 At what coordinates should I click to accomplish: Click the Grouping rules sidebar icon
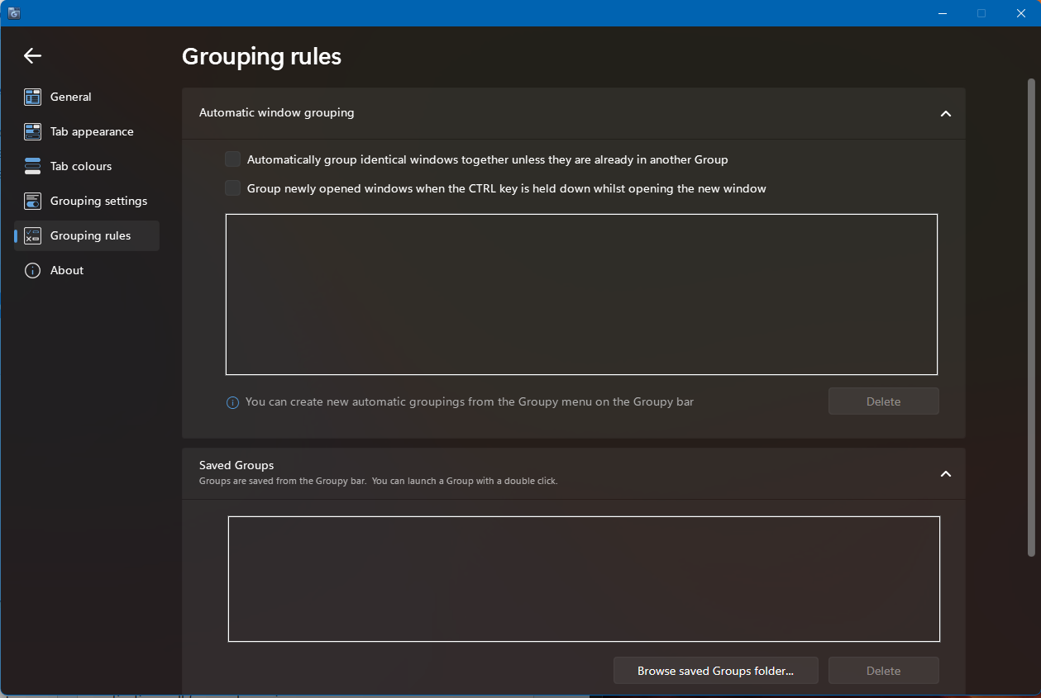pos(32,235)
